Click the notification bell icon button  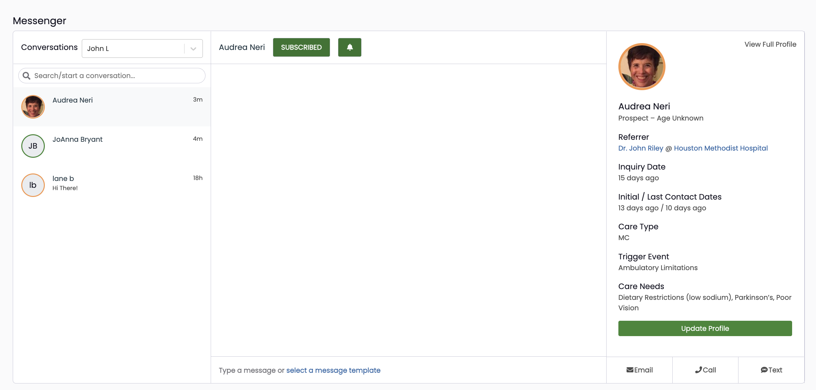click(349, 47)
